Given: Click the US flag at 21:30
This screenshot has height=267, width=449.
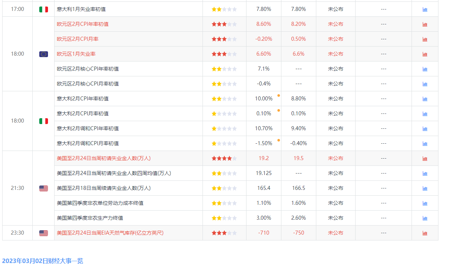Looking at the screenshot, I should pos(44,188).
